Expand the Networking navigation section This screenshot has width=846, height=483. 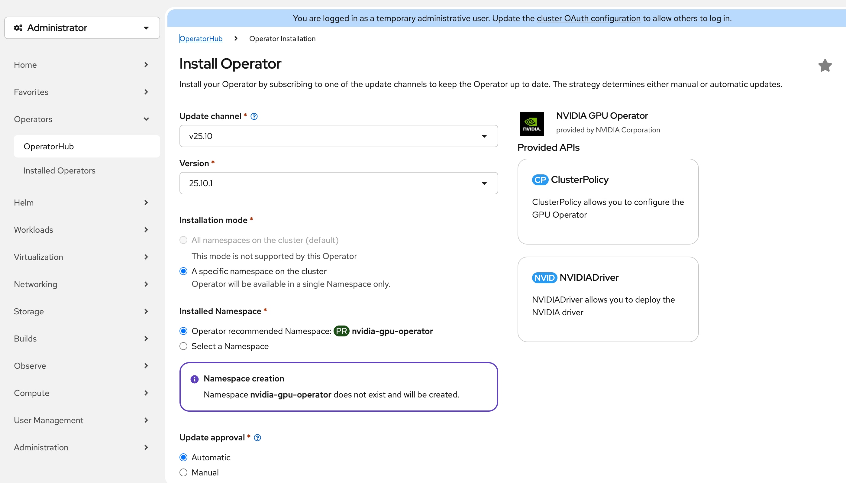point(82,284)
